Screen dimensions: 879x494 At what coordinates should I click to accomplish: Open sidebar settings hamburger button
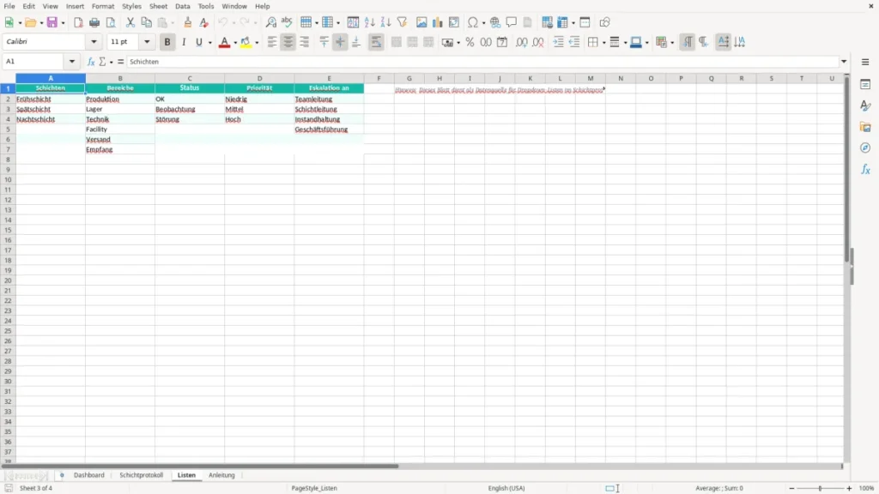(865, 62)
